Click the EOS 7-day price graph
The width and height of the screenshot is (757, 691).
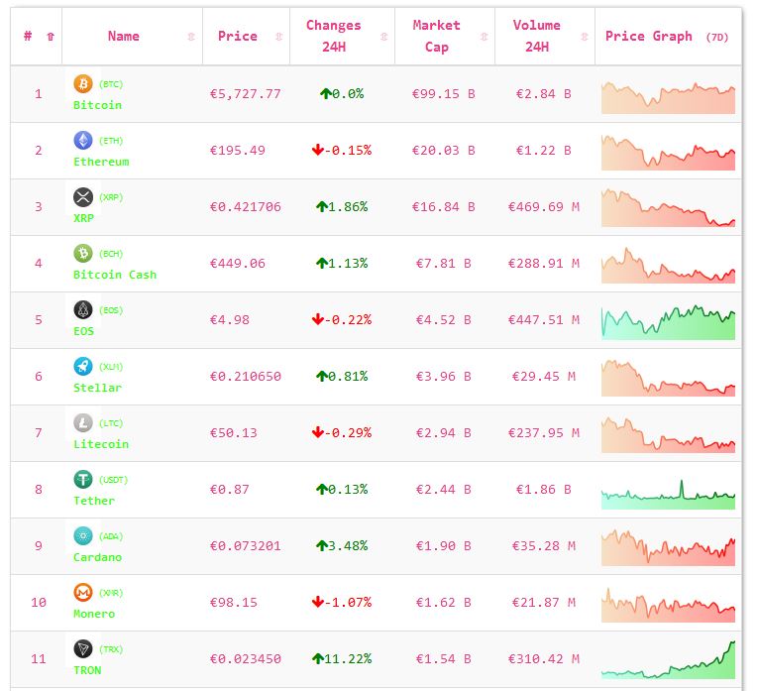click(668, 321)
